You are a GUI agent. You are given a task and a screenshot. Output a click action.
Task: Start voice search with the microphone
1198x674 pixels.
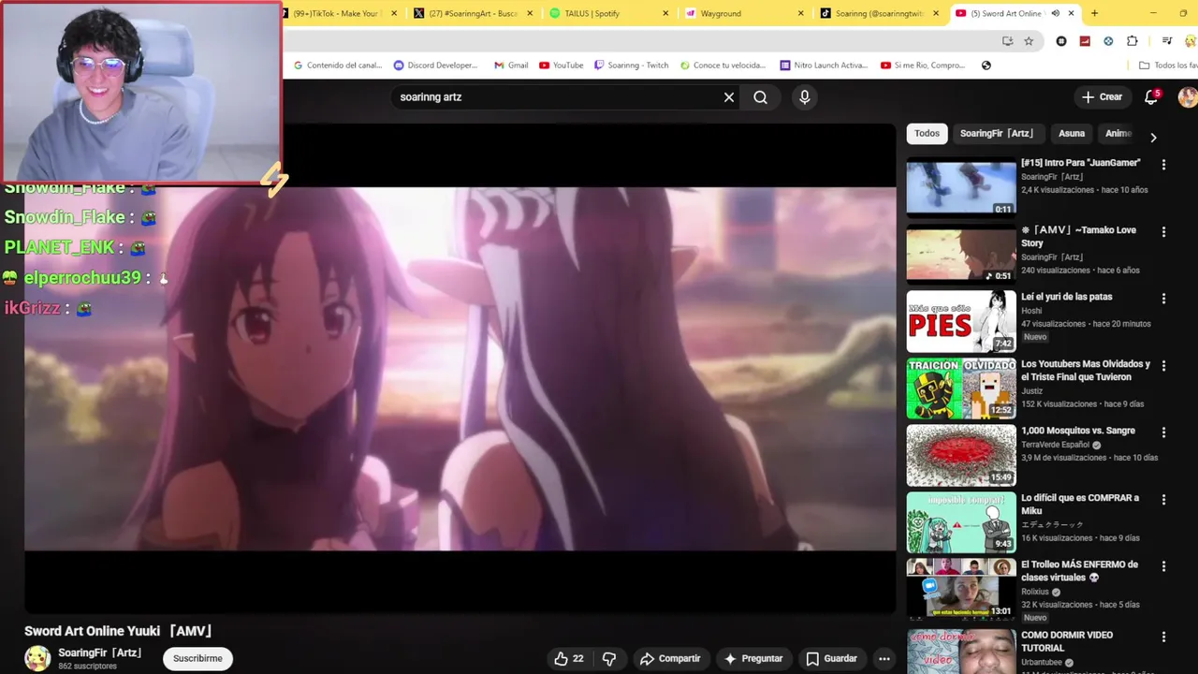click(x=804, y=97)
